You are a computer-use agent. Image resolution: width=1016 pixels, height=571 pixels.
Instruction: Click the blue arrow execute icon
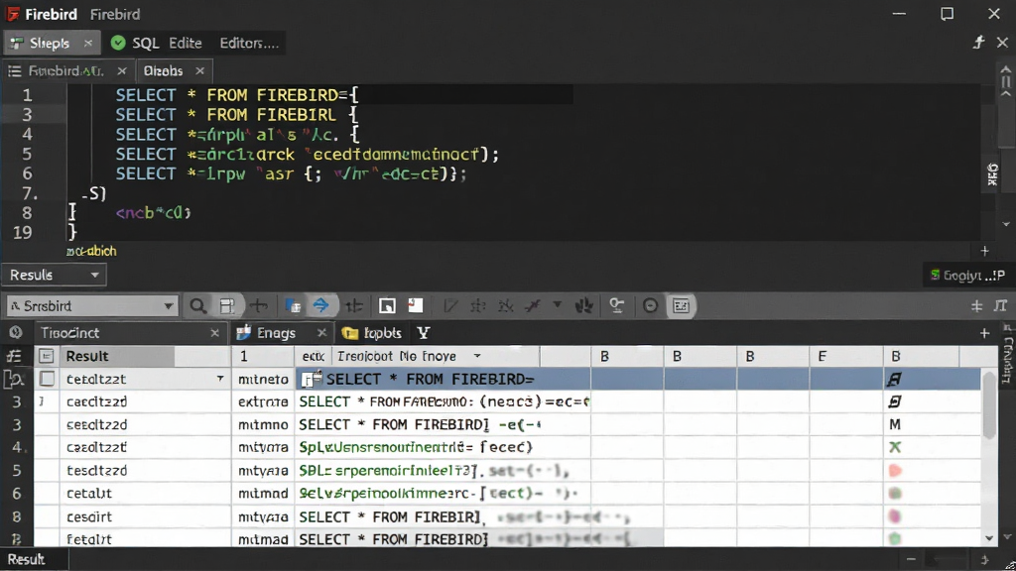pos(320,305)
